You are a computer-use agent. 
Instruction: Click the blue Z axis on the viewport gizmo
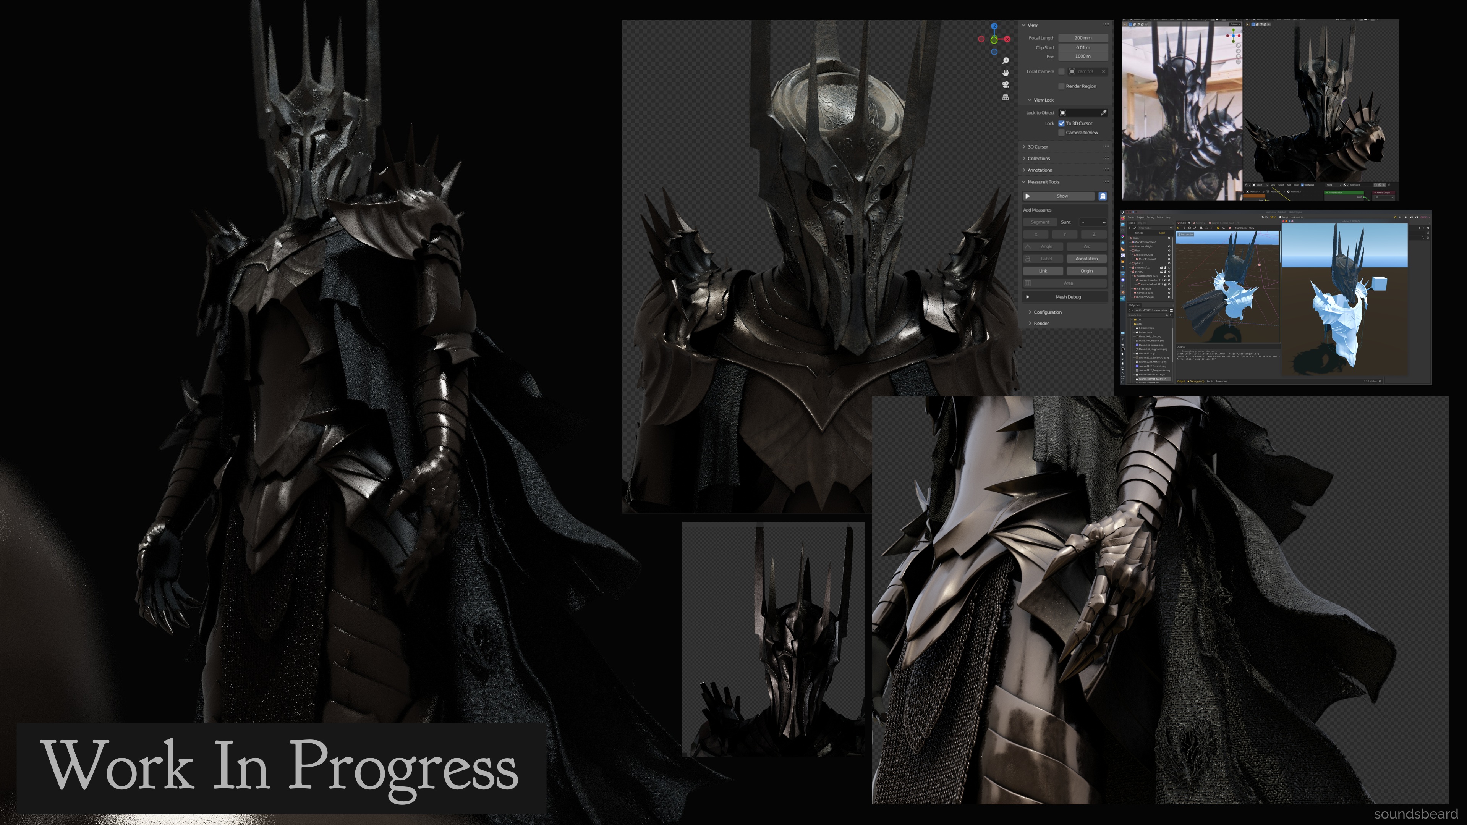click(994, 26)
